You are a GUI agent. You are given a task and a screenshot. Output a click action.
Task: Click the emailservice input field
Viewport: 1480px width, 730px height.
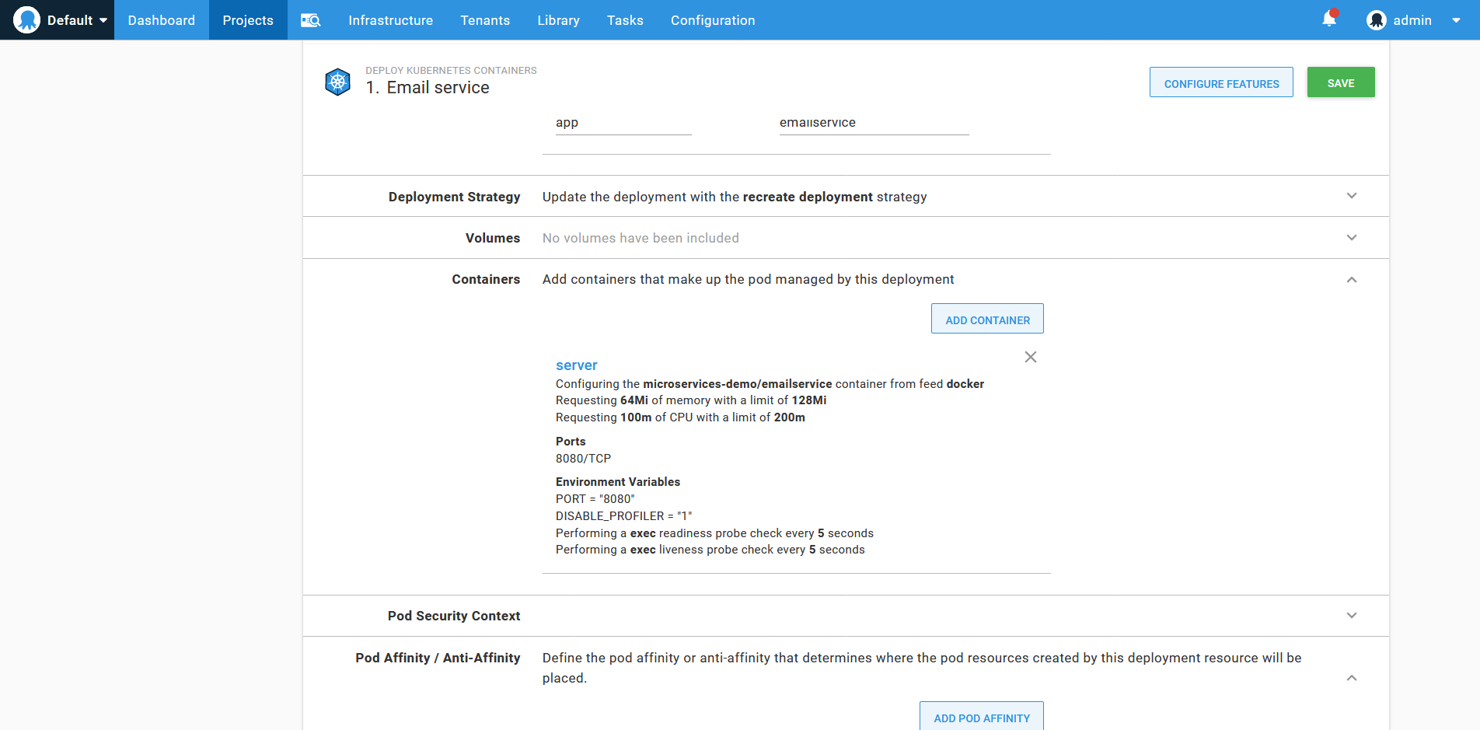tap(873, 122)
